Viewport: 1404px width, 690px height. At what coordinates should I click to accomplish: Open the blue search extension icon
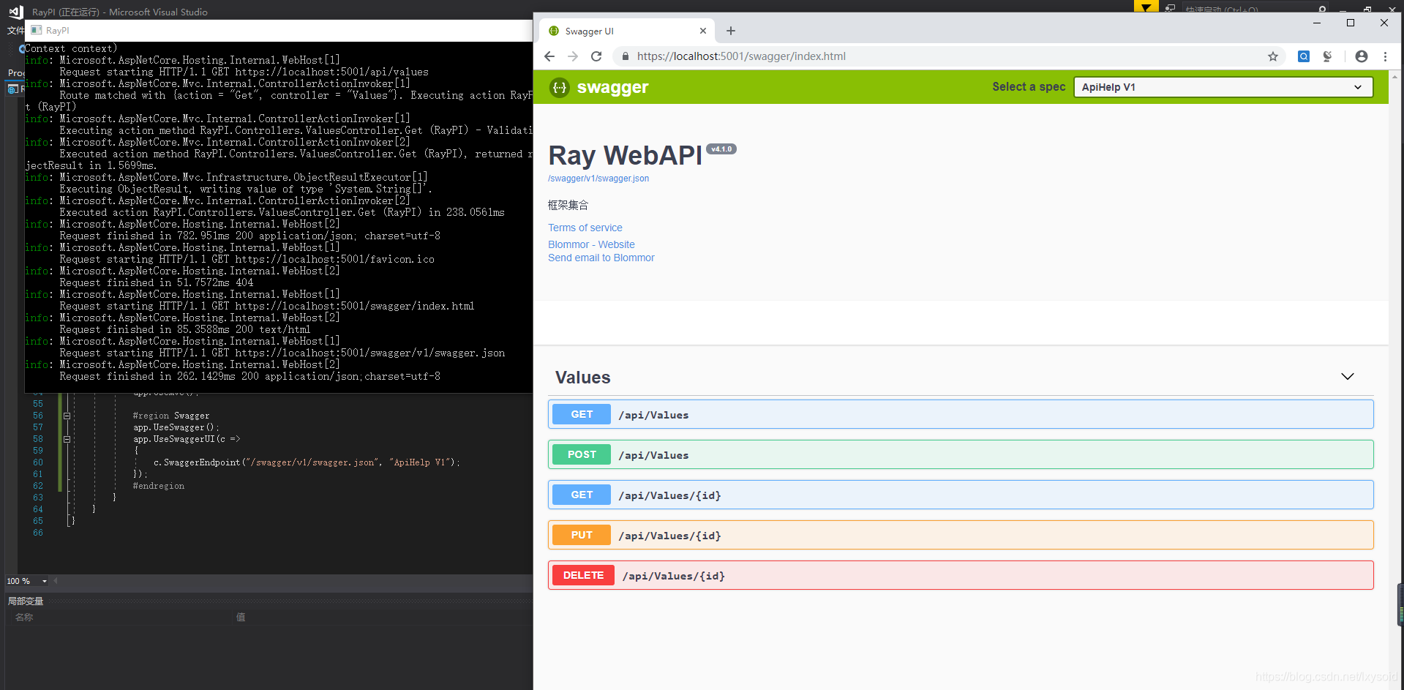pyautogui.click(x=1304, y=56)
